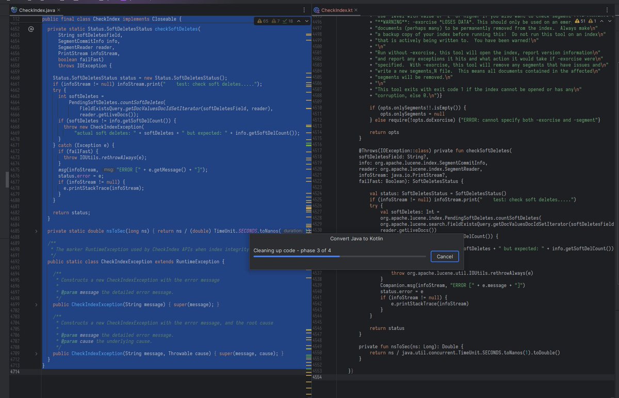Viewport: 619px width, 398px height.
Task: Click the error count icon in the Kotlin editor
Action: point(591,21)
